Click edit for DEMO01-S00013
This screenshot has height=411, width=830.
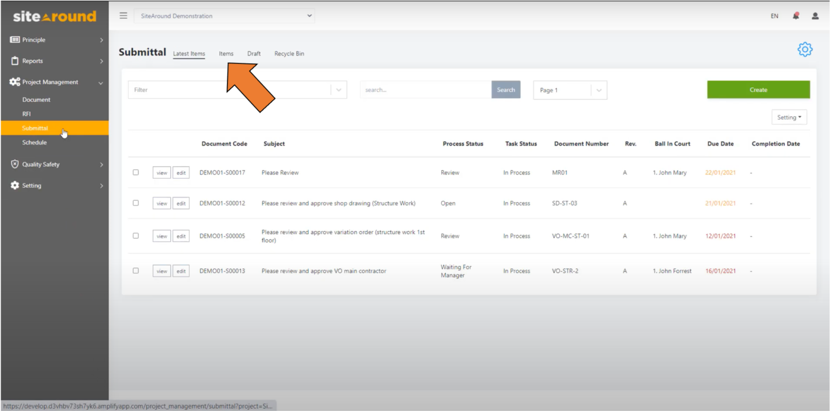click(181, 271)
